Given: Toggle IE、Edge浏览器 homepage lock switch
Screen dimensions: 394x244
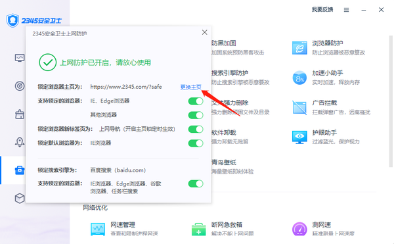Looking at the screenshot, I should [x=196, y=101].
